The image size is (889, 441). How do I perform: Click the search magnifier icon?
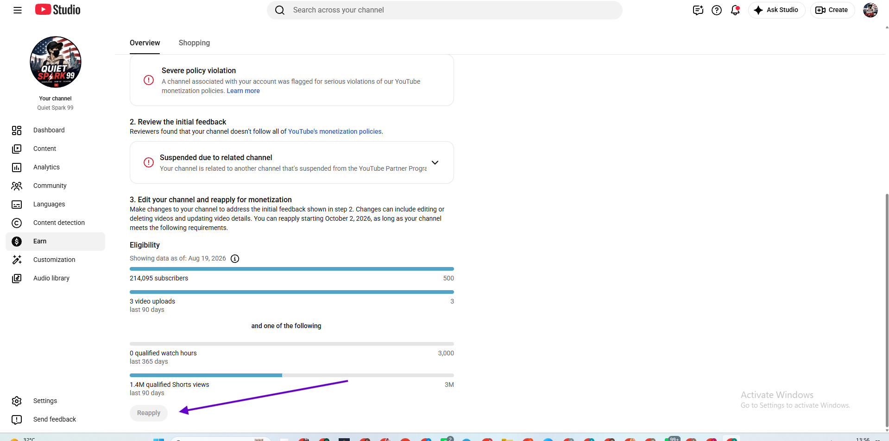[280, 10]
